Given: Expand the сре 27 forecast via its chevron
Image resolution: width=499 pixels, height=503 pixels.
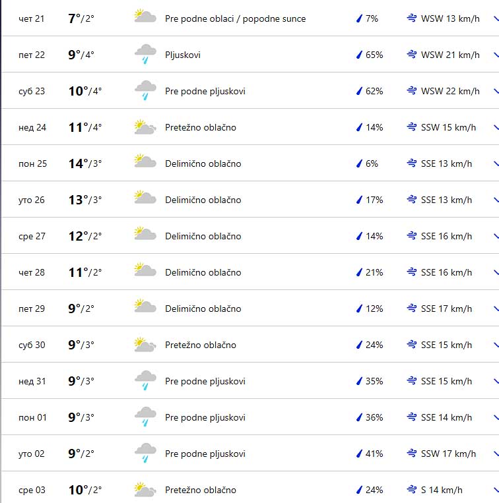Looking at the screenshot, I should 495,236.
